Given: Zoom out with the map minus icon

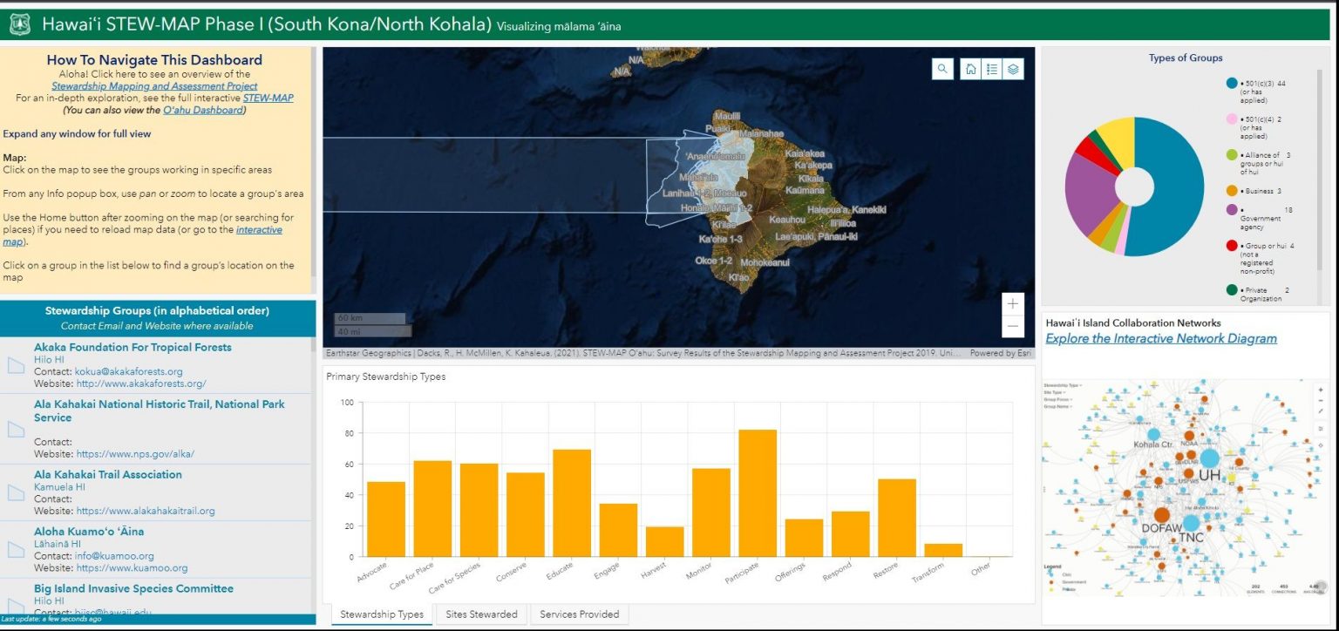Looking at the screenshot, I should pos(1012,325).
